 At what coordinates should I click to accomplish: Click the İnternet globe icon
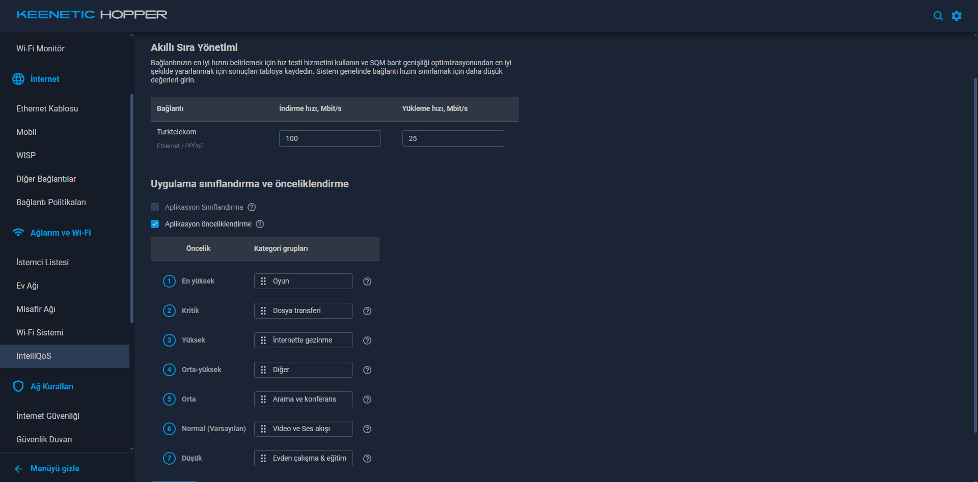pos(18,79)
